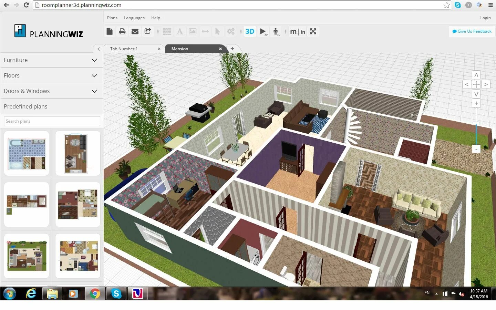The height and width of the screenshot is (310, 496).
Task: Expand the Doors & Windows category
Action: point(52,91)
